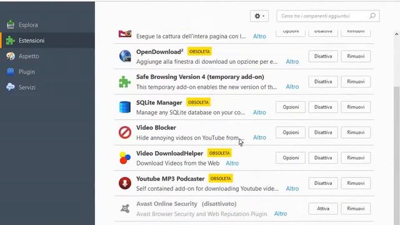
Task: Open Altro link for page capture extension
Action: coord(259,36)
